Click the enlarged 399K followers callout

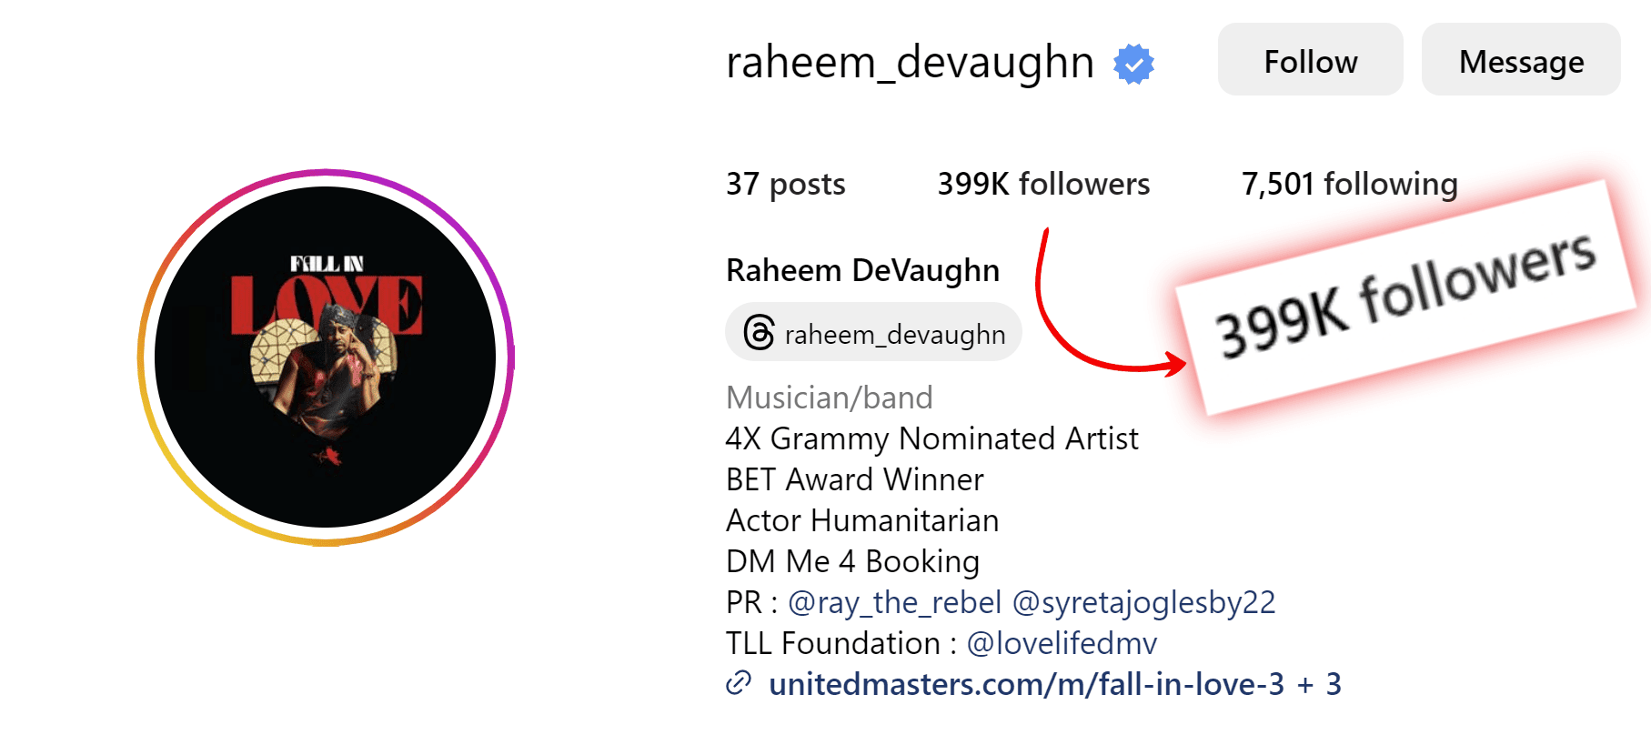(x=1405, y=296)
